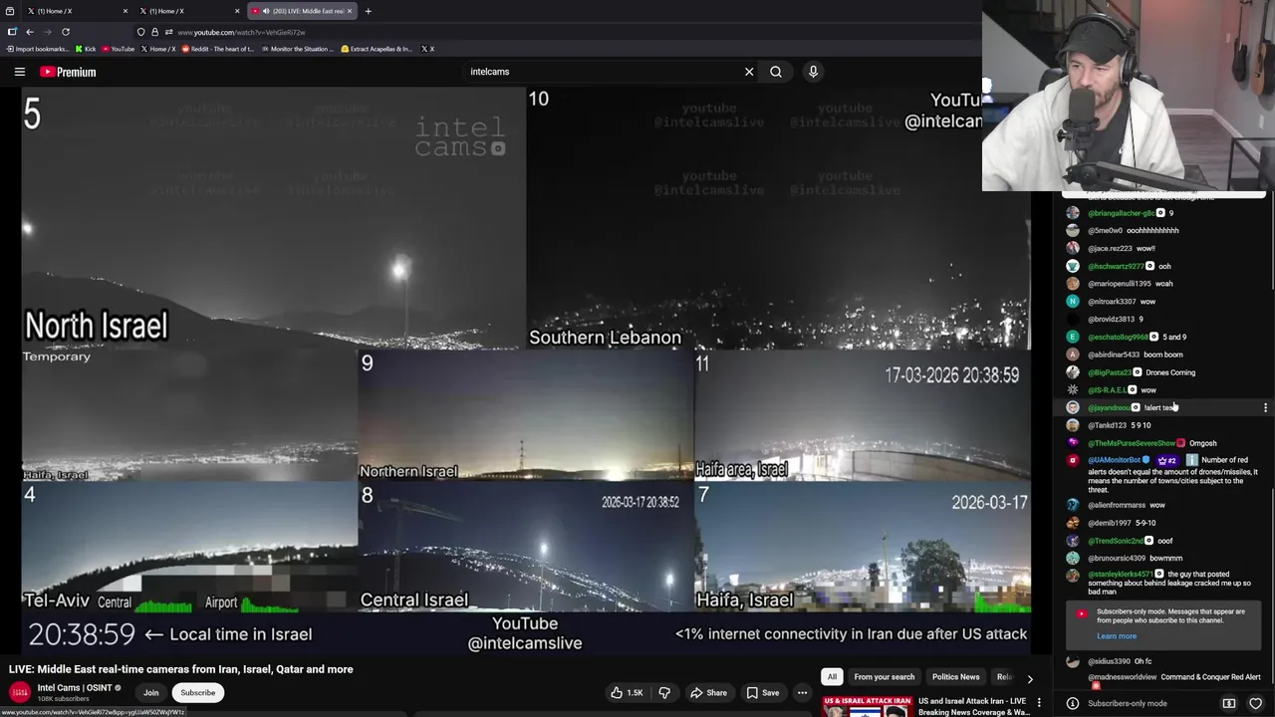The height and width of the screenshot is (717, 1275).
Task: Open the chat cash-gift (Super Chat) icon
Action: (1229, 703)
